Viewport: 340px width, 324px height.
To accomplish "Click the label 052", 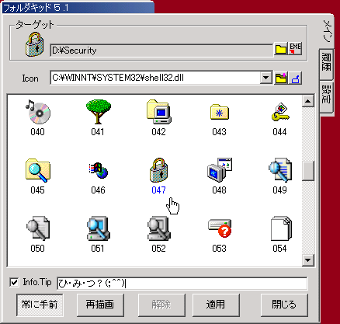I will 158,249.
